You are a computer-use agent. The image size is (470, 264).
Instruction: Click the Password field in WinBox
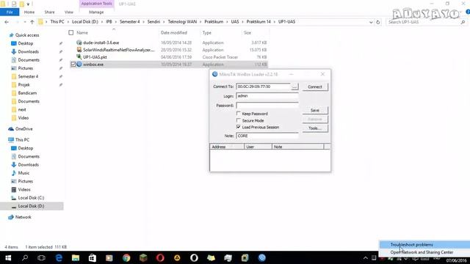tap(267, 106)
